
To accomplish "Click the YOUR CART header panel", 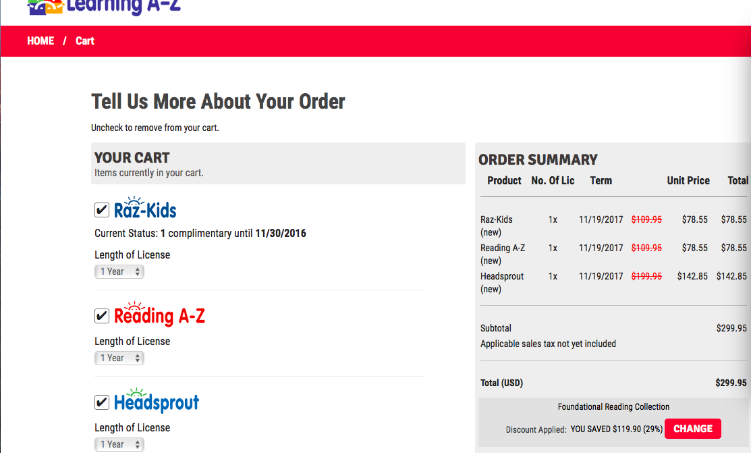I will [x=278, y=163].
